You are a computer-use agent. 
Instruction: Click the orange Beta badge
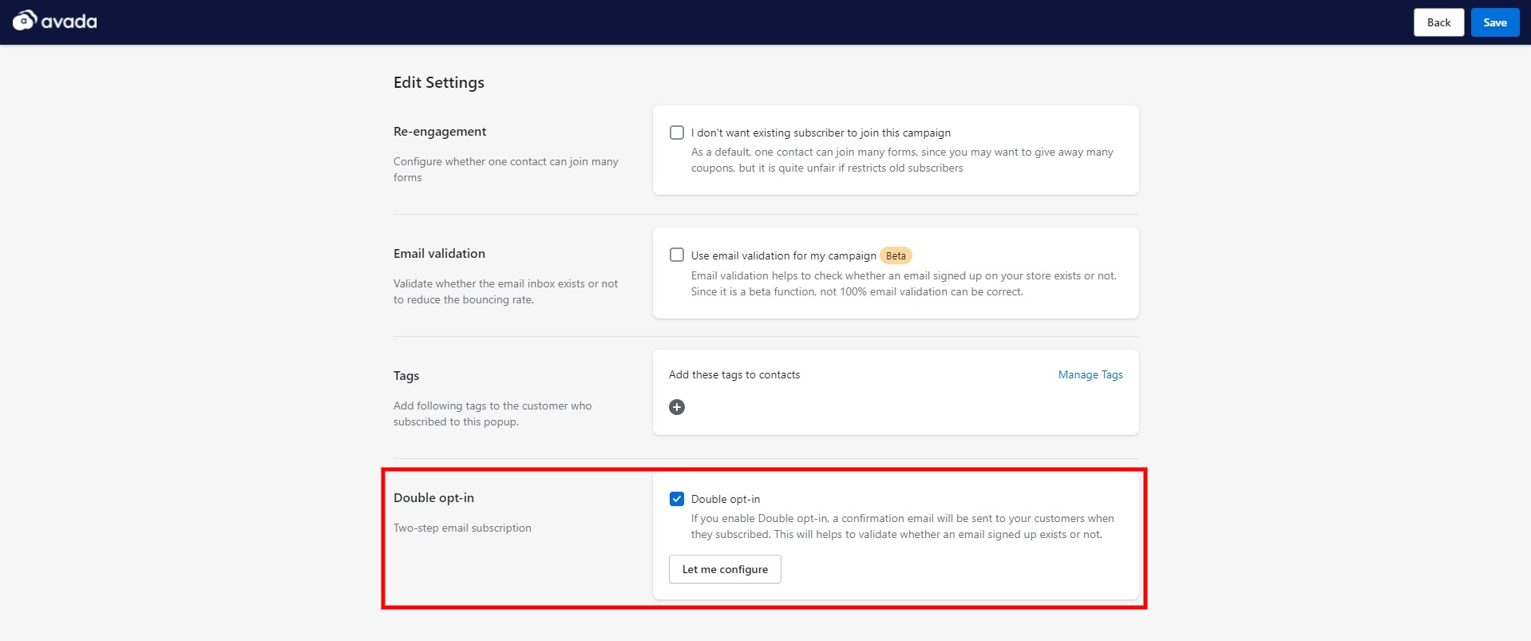(x=896, y=256)
